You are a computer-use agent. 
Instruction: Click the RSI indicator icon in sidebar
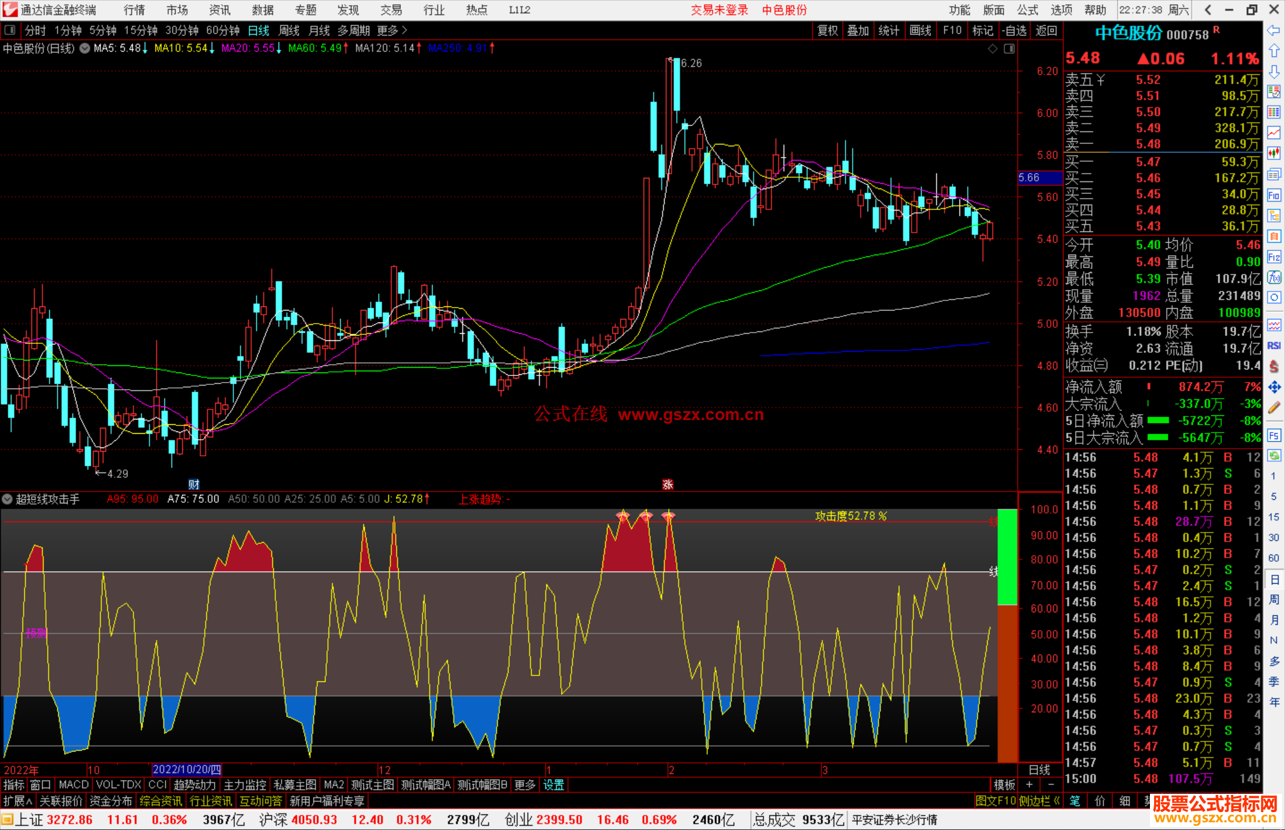(x=1274, y=346)
